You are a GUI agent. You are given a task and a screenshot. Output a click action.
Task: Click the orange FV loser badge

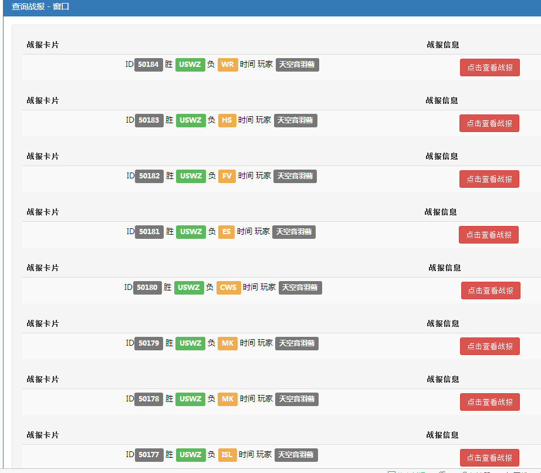click(227, 176)
